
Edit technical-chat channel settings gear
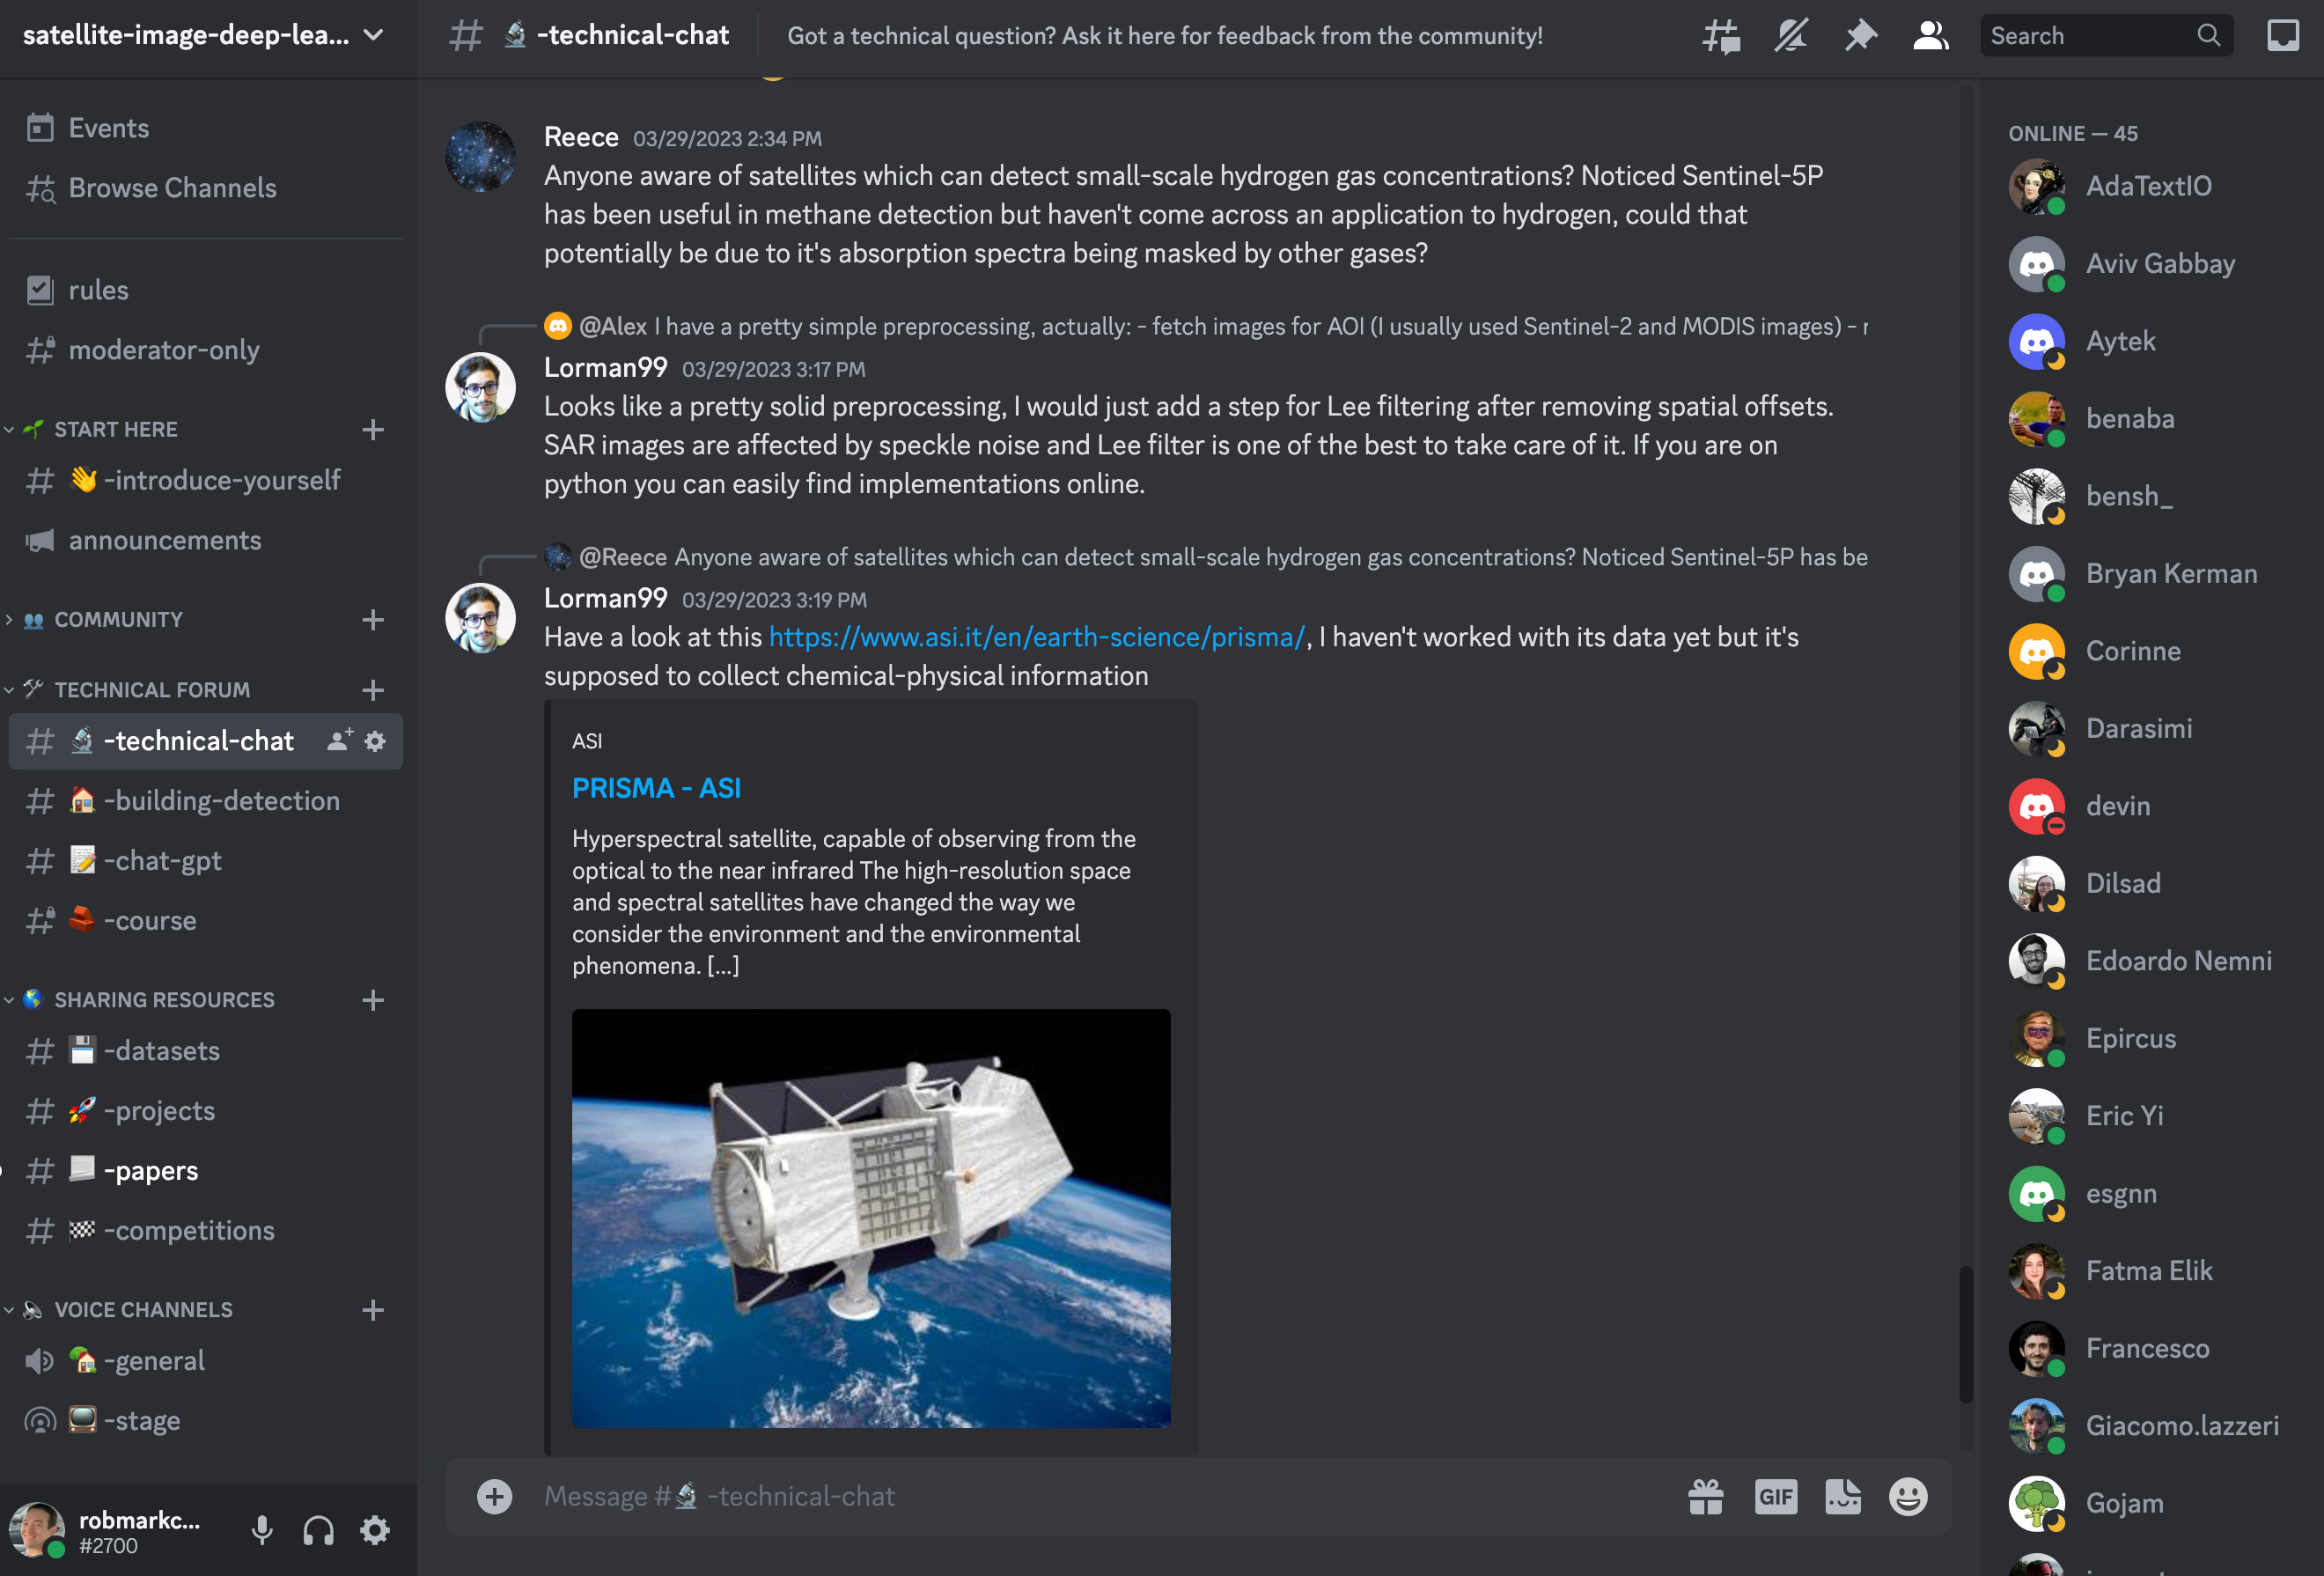click(375, 741)
